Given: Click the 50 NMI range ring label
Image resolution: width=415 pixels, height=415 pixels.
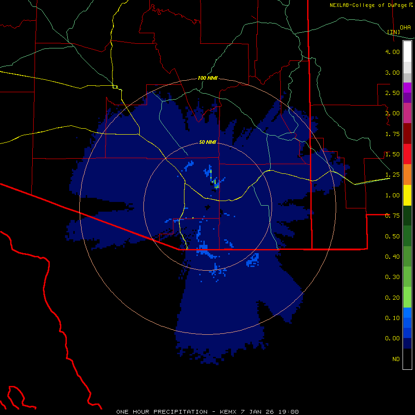Looking at the screenshot, I should 207,142.
